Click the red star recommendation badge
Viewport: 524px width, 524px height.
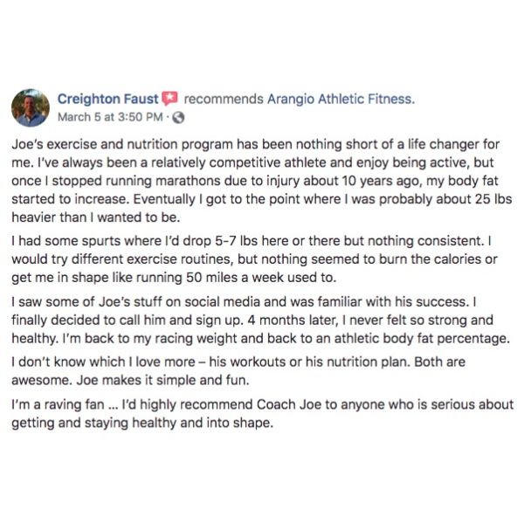coord(169,99)
